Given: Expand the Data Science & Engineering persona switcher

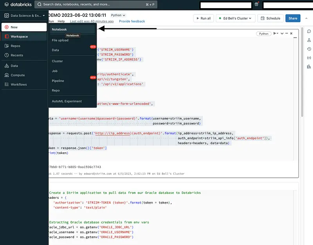Looking at the screenshot, I should tap(23, 16).
